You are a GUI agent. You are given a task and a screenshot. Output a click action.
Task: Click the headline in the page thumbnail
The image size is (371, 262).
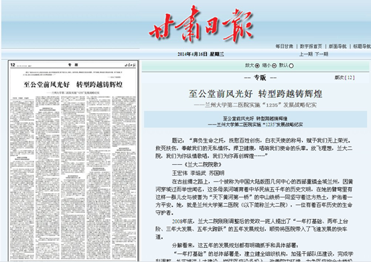[x=73, y=84]
